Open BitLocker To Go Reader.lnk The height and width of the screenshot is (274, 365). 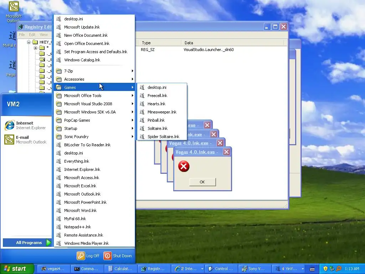(x=94, y=145)
